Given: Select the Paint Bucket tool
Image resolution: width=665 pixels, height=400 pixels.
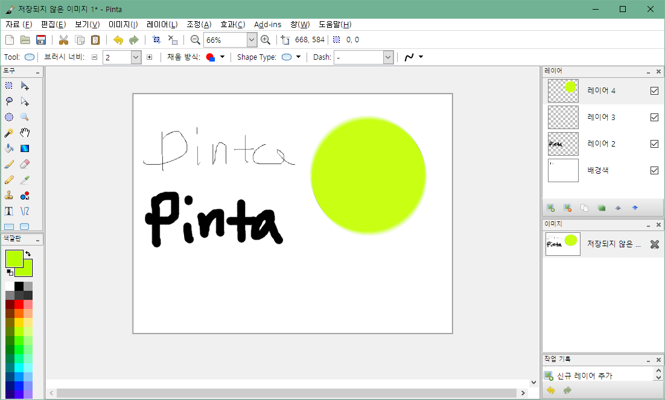Looking at the screenshot, I should coord(9,148).
